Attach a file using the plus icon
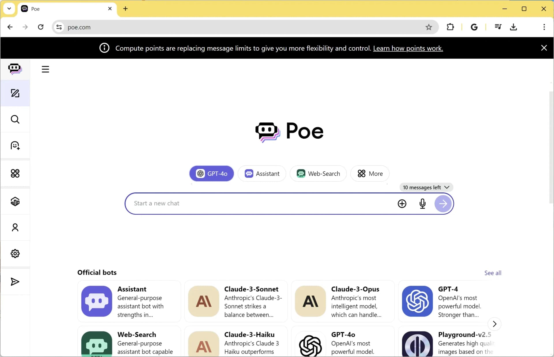 (x=402, y=203)
